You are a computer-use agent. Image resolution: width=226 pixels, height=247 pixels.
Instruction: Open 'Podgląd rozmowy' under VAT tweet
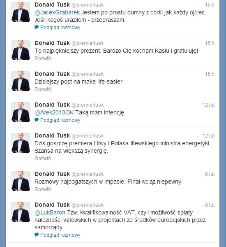60,235
